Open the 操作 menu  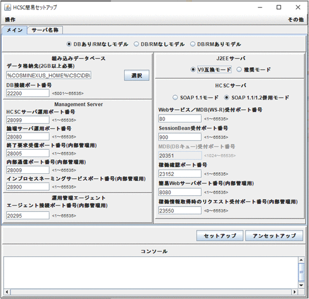pos(10,20)
